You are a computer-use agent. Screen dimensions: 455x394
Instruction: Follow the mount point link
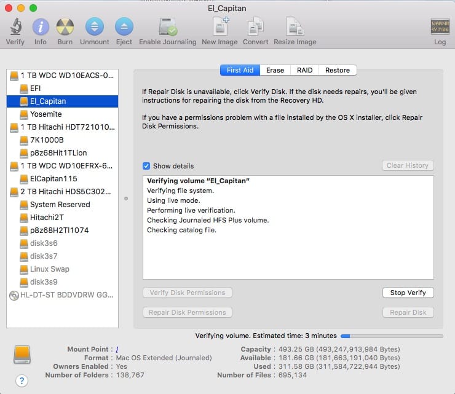point(117,349)
